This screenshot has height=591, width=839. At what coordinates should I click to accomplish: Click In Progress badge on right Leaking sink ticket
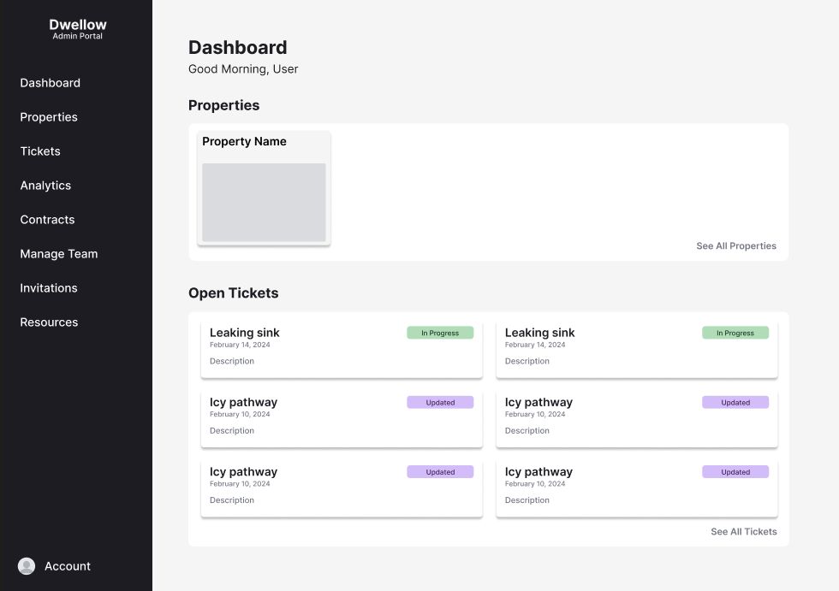(735, 334)
